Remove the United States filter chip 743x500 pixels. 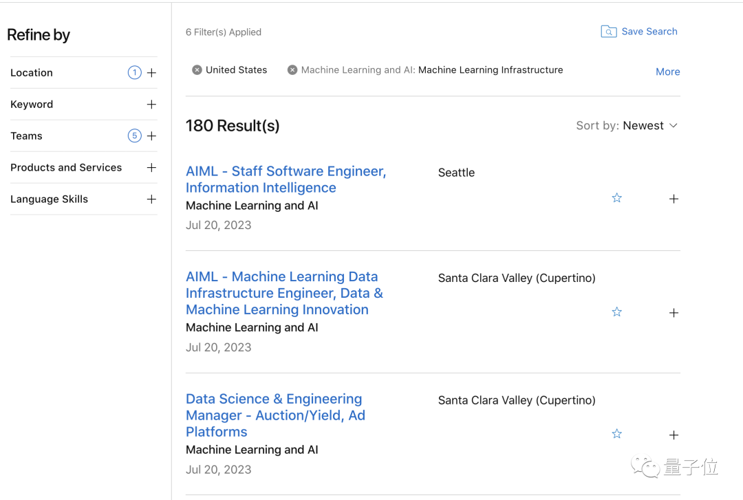[197, 70]
